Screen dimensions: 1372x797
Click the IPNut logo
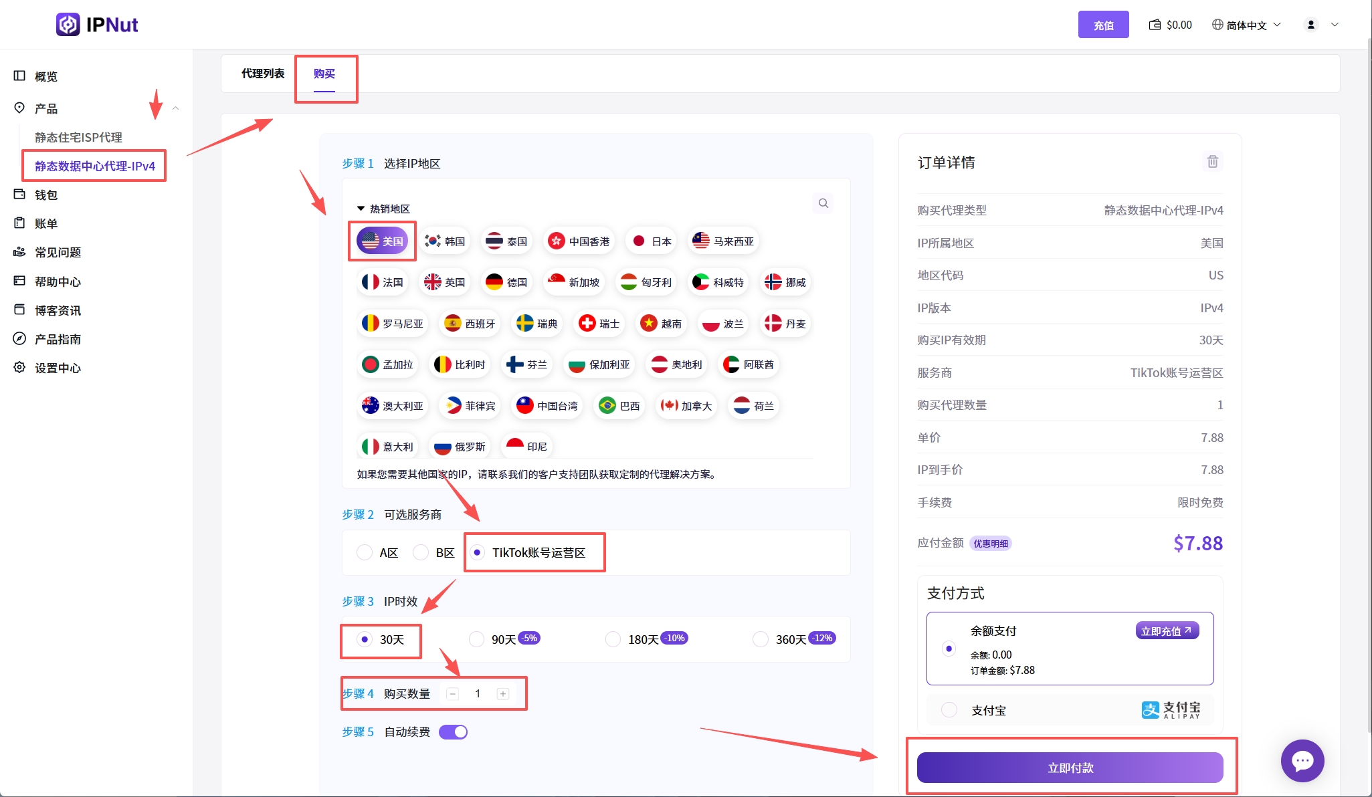coord(97,25)
